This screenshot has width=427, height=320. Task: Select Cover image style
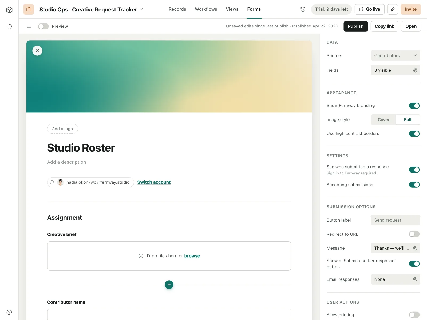(383, 120)
